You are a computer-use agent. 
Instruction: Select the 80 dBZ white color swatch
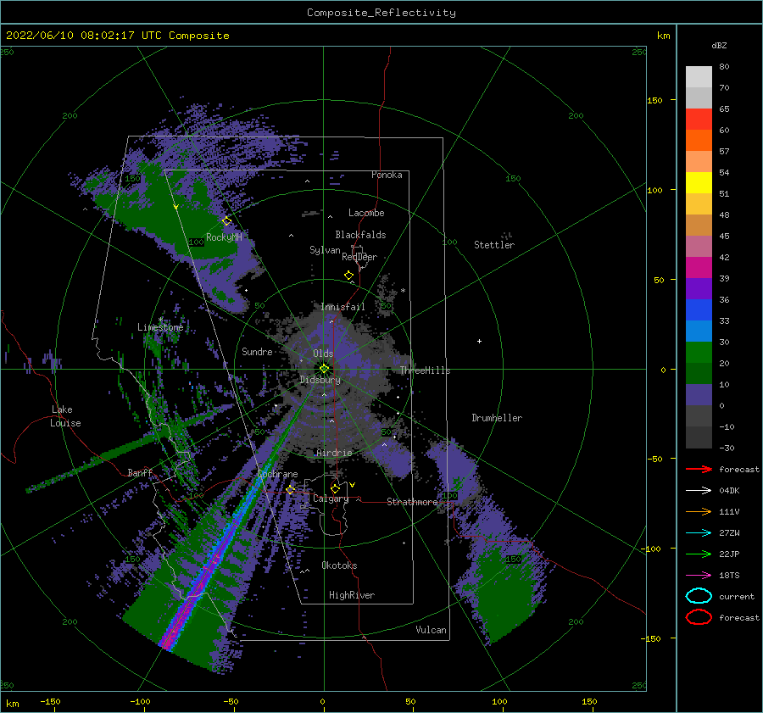click(699, 76)
